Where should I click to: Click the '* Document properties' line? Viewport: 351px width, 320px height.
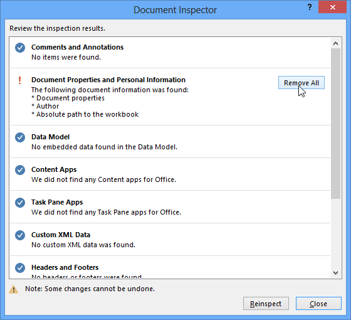pyautogui.click(x=68, y=98)
